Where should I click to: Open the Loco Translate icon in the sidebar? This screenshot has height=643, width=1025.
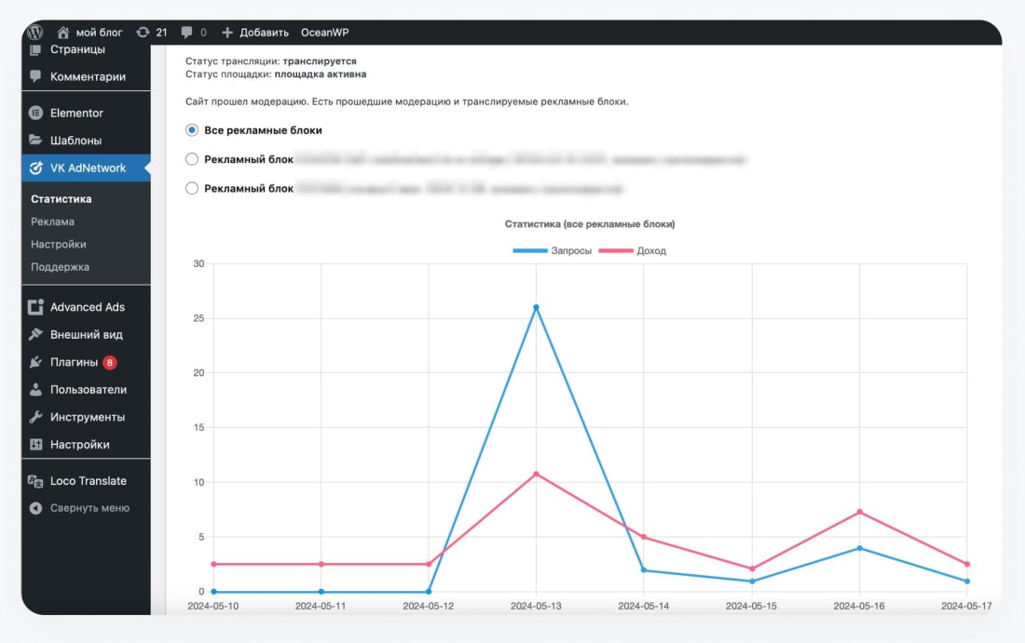(36, 481)
